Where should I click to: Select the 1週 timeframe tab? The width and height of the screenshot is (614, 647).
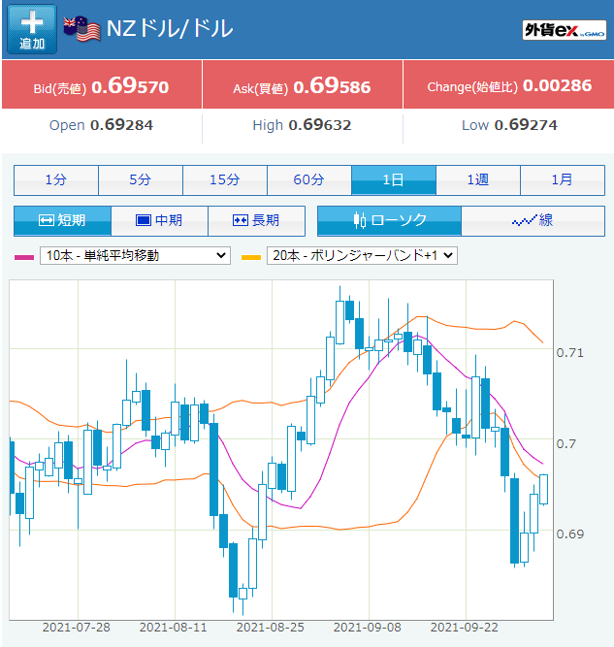click(x=478, y=180)
